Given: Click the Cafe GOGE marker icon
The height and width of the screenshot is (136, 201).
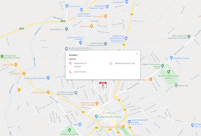Looking at the screenshot, I should pos(106,16).
